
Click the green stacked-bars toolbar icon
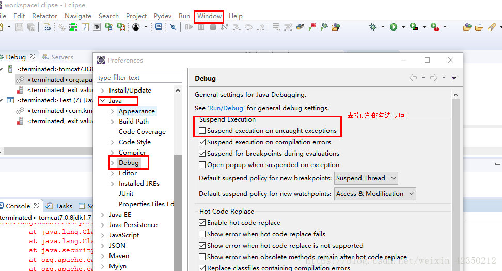point(73,27)
